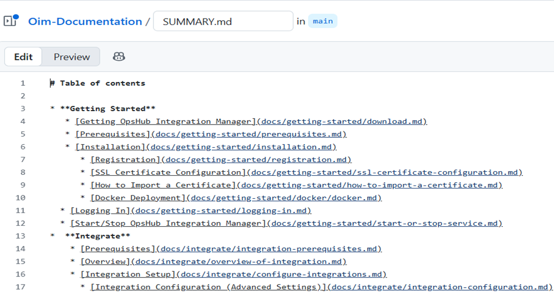Click line number 17 in the gutter
The height and width of the screenshot is (294, 554).
21,287
